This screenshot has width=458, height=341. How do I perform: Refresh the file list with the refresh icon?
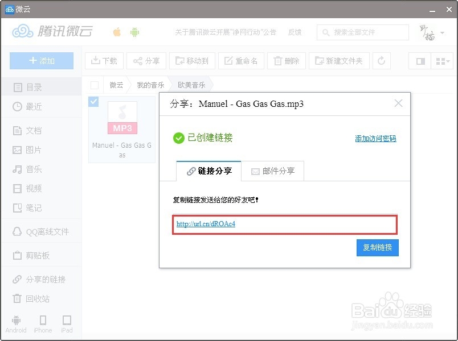(x=381, y=61)
